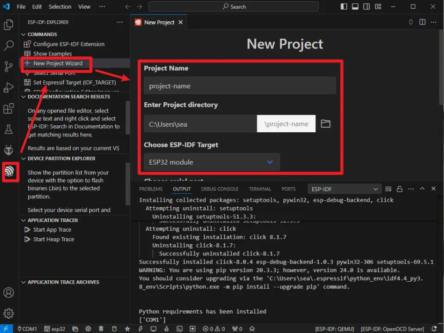Open the ESP-IDF Espressif activity bar view
The width and height of the screenshot is (444, 333).
[10, 171]
